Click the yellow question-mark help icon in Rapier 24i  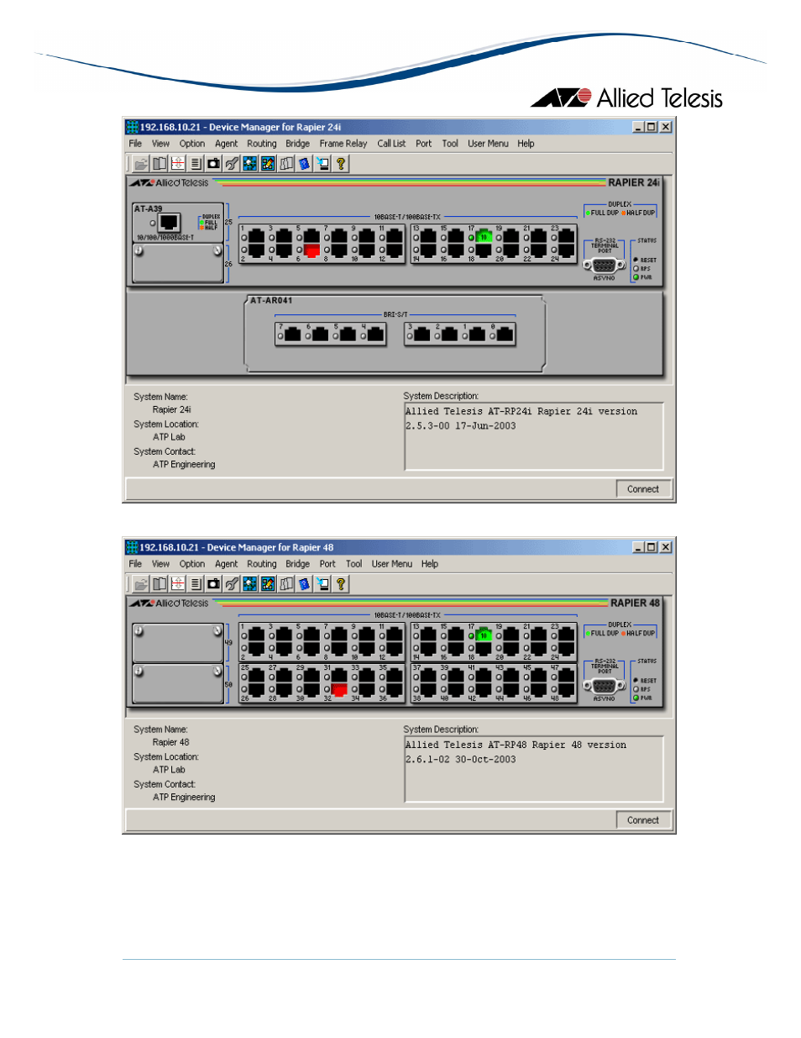click(341, 164)
